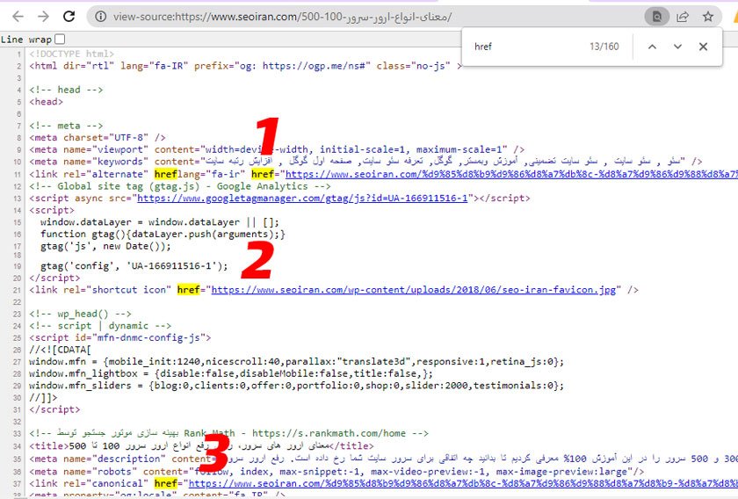This screenshot has width=738, height=499.
Task: Click the Rank Math comment line
Action: coord(228,433)
